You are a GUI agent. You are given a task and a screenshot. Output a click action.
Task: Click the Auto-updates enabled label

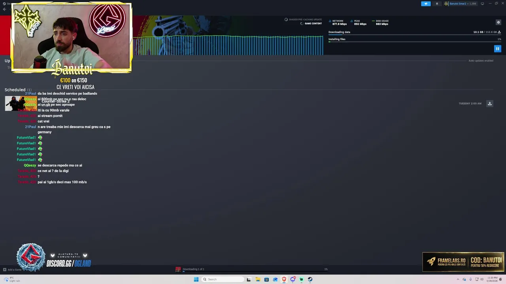click(481, 61)
